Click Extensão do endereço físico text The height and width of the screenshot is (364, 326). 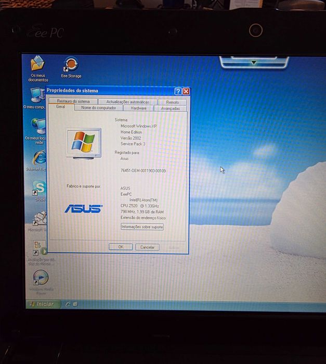click(x=143, y=218)
